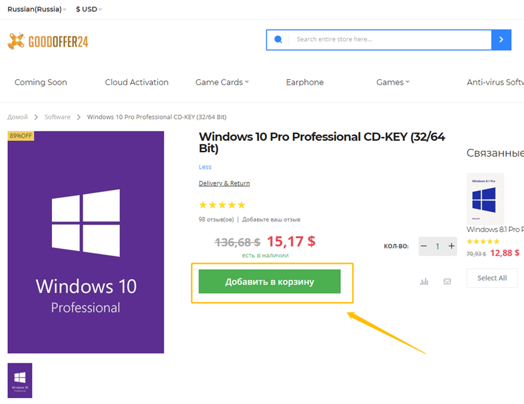524x404 pixels.
Task: Open the Earphone menu item
Action: click(304, 82)
